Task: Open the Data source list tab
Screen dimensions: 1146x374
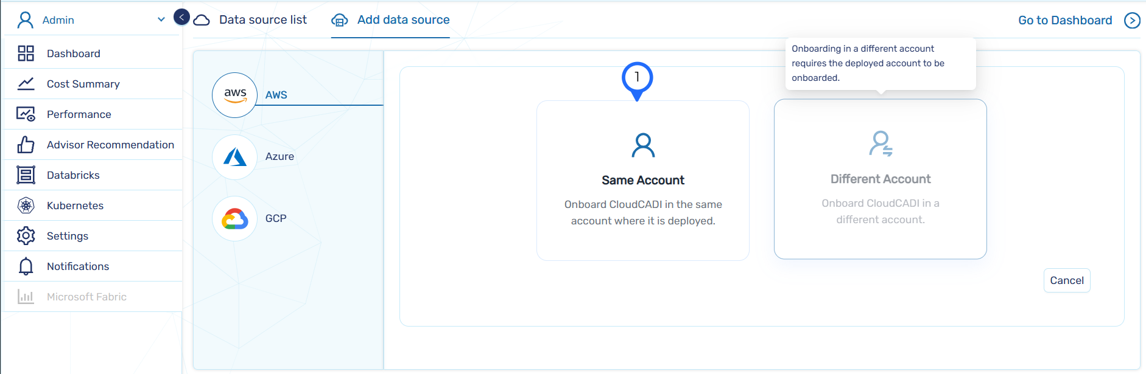Action: coord(262,20)
